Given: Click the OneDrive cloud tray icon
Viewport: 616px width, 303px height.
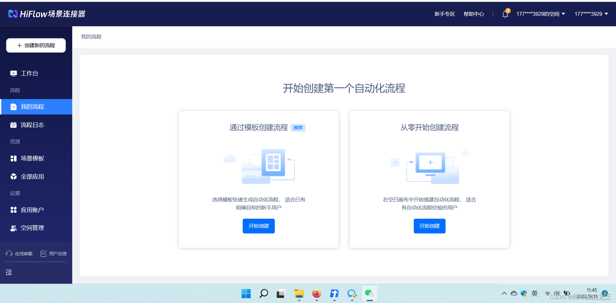Looking at the screenshot, I should 514,293.
